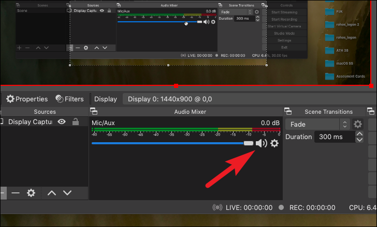
Task: Open Fade gear in previewed Scene Transitions
Action: (257, 12)
